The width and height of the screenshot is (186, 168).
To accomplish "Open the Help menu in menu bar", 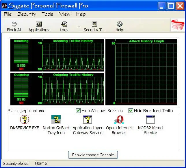I will (81, 14).
